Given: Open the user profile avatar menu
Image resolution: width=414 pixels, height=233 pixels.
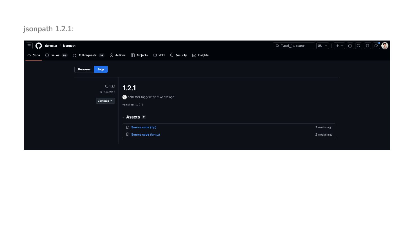Looking at the screenshot, I should coord(385,46).
